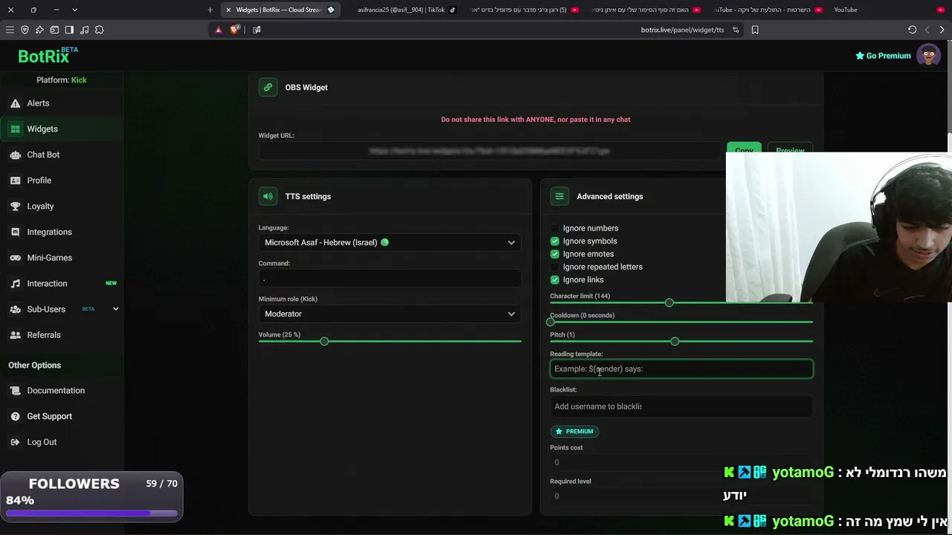Screen dimensions: 952x535
Task: Expand the Sub-Users menu chevron
Action: (115, 309)
